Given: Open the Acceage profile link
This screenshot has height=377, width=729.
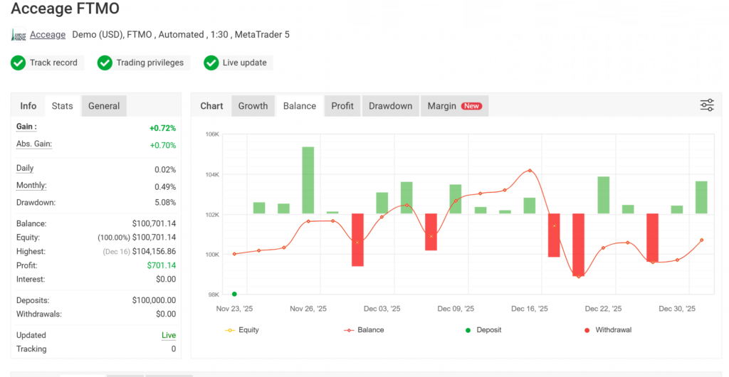Looking at the screenshot, I should click(x=48, y=35).
